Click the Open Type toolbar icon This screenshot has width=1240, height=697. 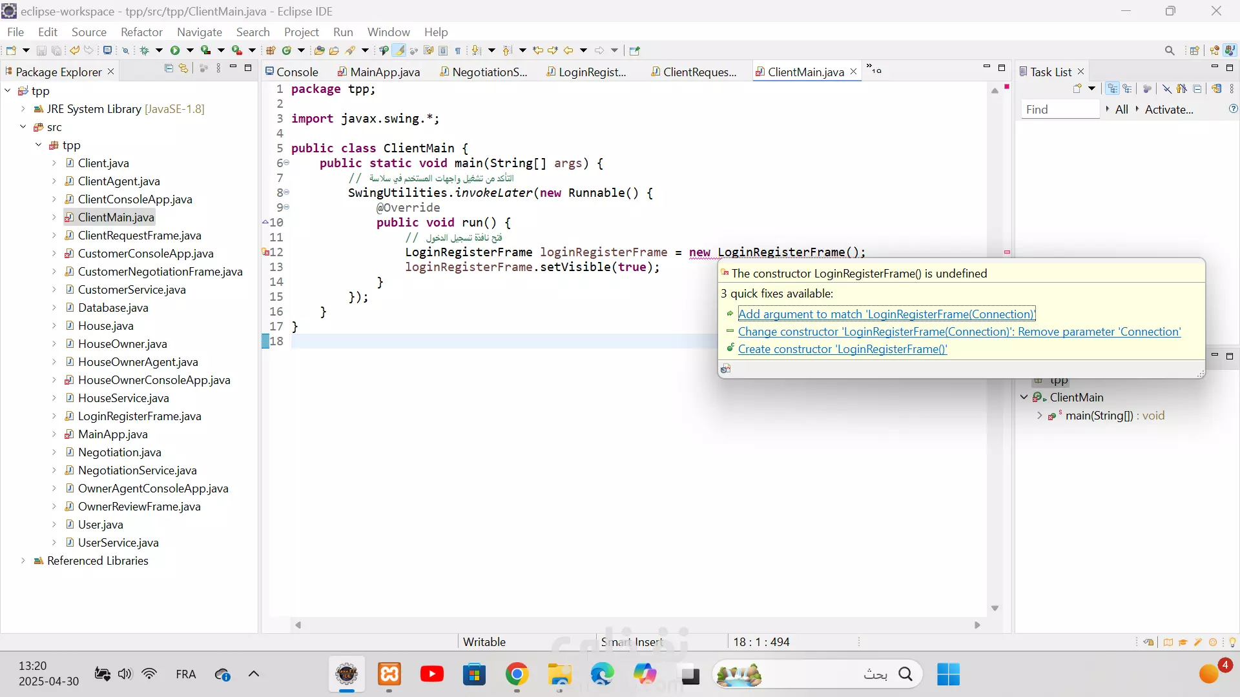319,50
